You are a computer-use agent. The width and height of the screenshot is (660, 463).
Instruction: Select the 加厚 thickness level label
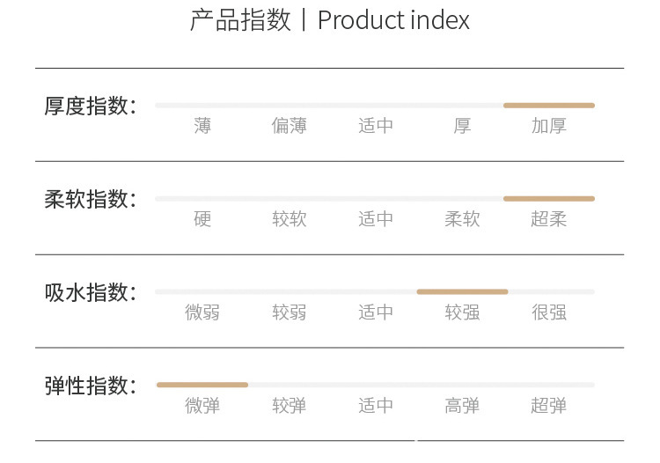point(549,126)
